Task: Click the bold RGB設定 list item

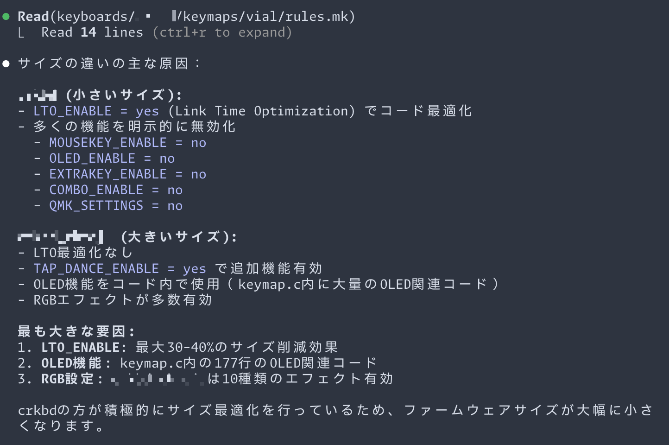Action: [x=72, y=379]
